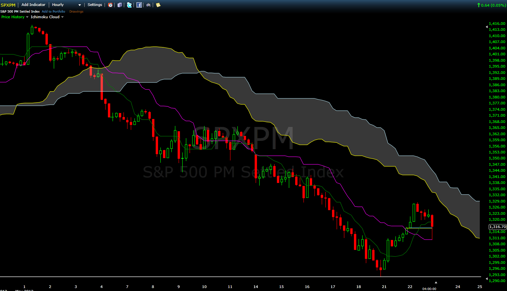Click the 04:00:00 time label
The width and height of the screenshot is (507, 291).
tap(429, 289)
